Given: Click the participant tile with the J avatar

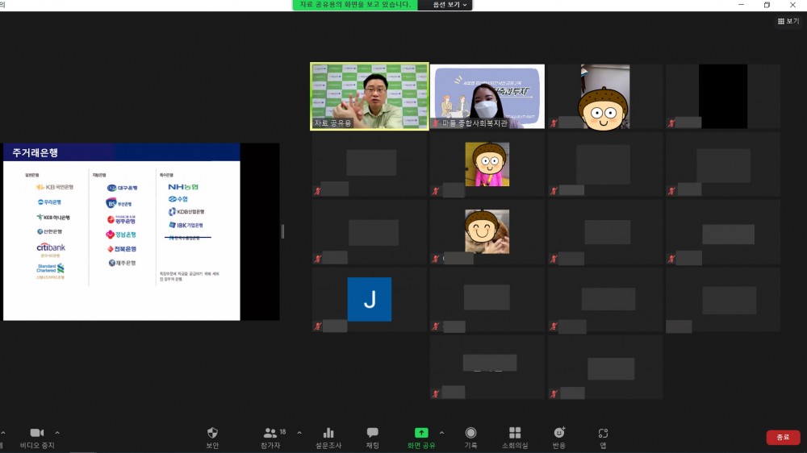Looking at the screenshot, I should coord(370,299).
